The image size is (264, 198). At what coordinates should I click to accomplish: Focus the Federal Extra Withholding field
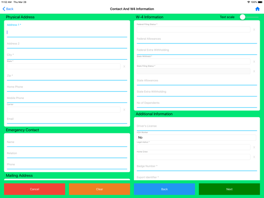tap(197, 51)
